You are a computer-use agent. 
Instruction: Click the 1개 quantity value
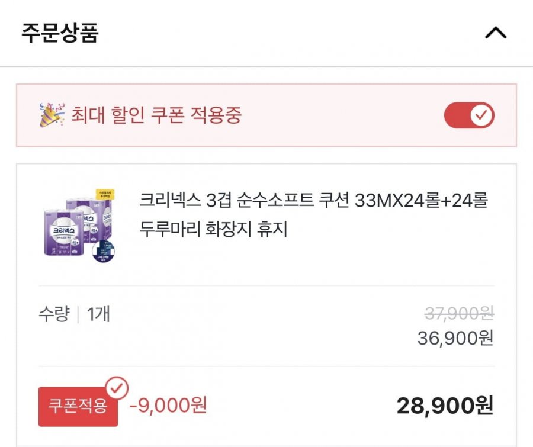pyautogui.click(x=98, y=314)
